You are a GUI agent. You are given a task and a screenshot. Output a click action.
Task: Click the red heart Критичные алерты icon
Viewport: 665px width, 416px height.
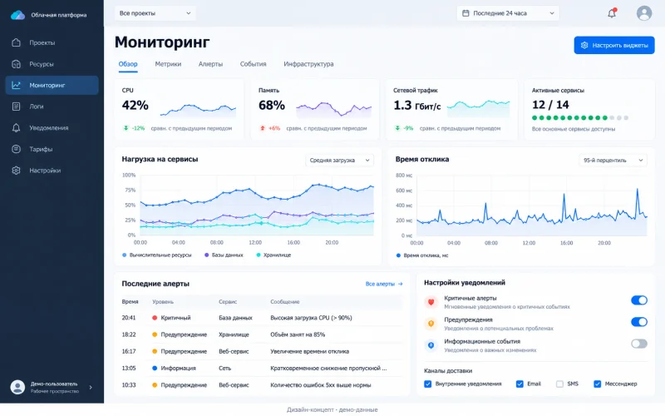click(x=431, y=302)
